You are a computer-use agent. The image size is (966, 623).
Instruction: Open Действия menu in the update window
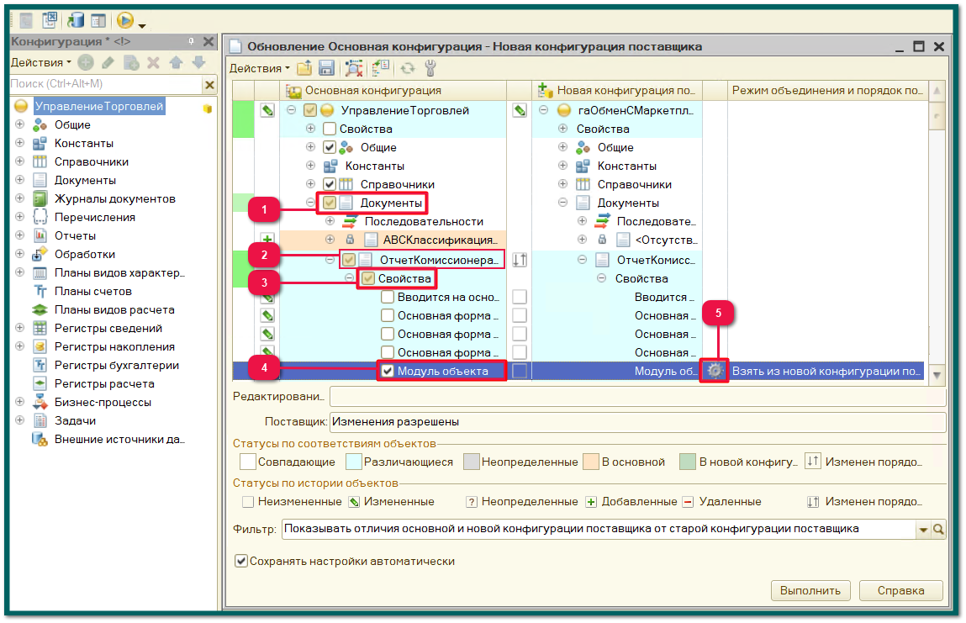click(x=260, y=68)
